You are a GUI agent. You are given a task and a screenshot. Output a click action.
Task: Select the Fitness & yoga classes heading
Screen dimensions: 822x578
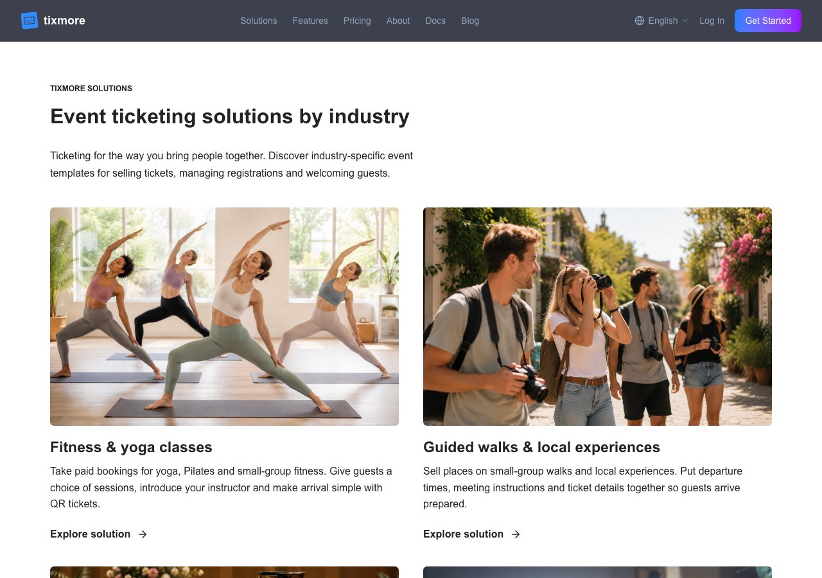pos(131,447)
